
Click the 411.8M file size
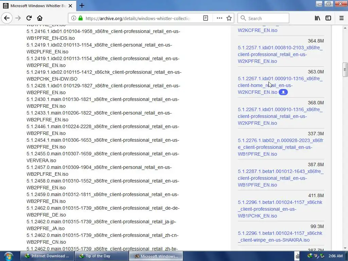tap(316, 195)
